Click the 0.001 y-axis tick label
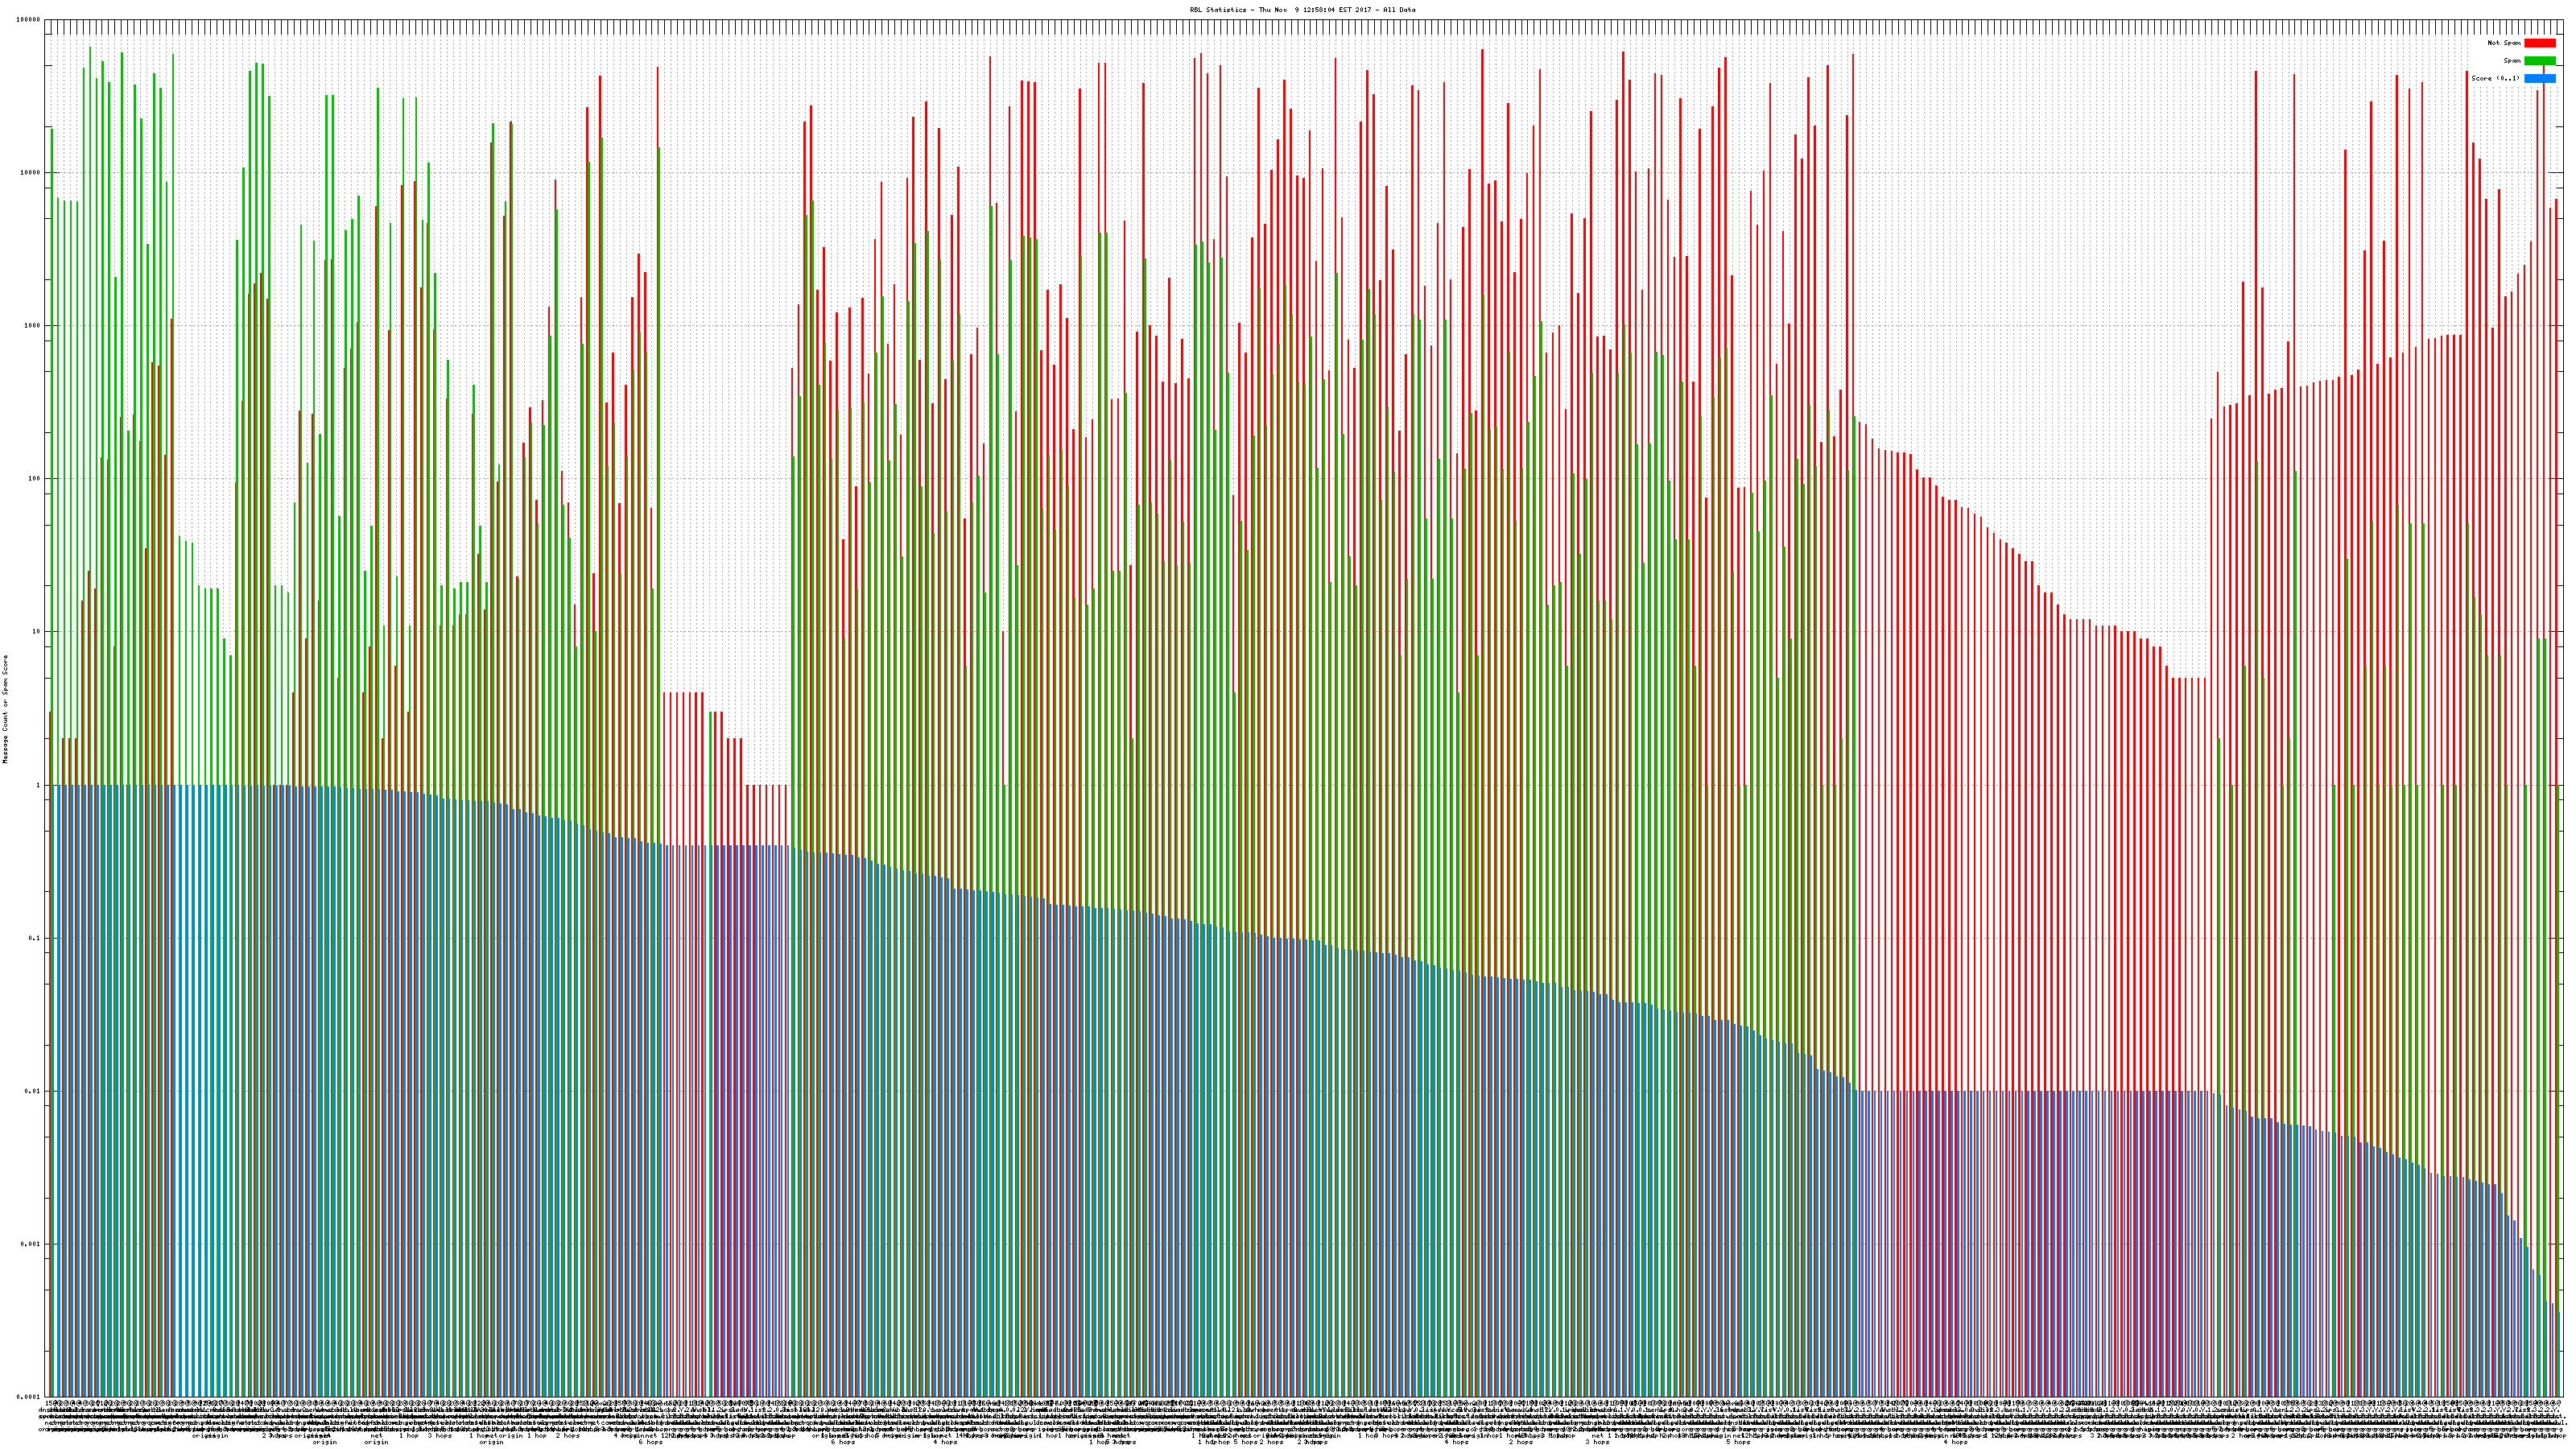Screen dimensions: 2576x1449 (x=31, y=1244)
